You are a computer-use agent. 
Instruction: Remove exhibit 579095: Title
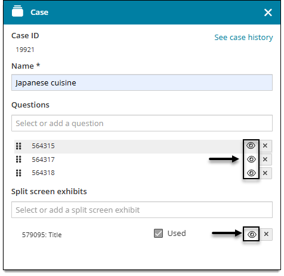click(x=266, y=234)
